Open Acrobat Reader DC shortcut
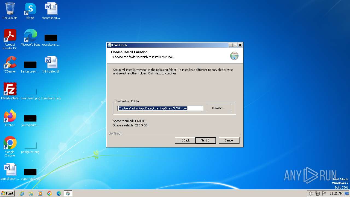This screenshot has width=350, height=197. 10,39
